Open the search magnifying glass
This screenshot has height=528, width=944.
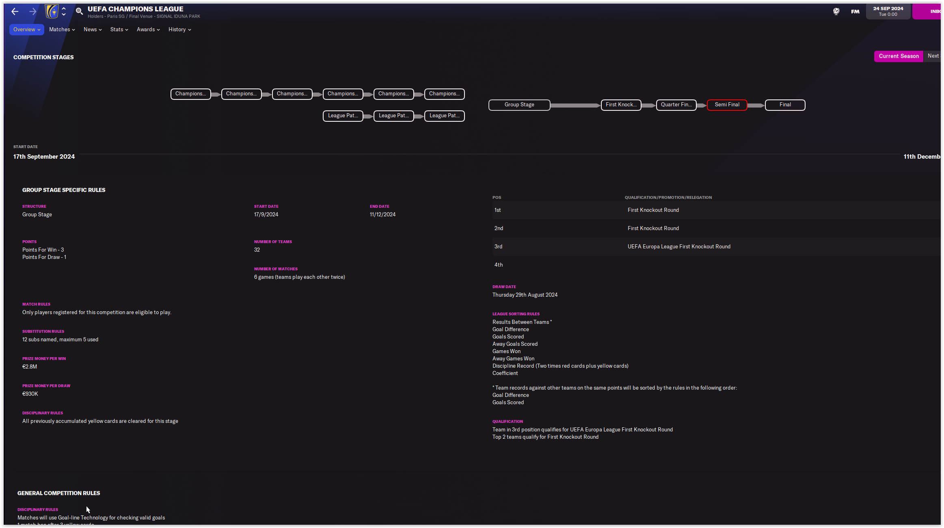coord(79,11)
